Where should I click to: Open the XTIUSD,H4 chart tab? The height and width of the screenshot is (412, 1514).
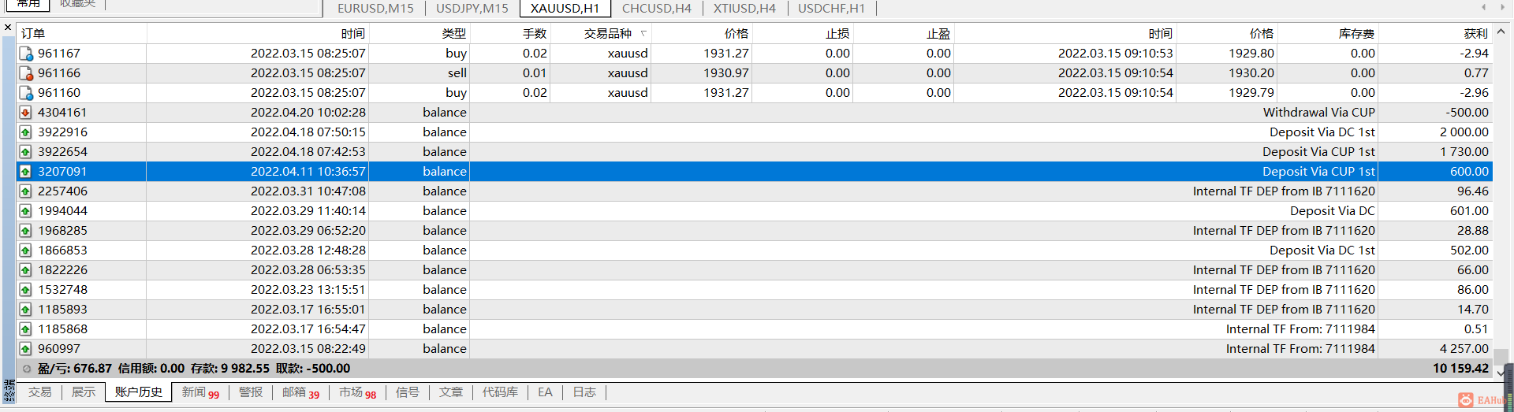point(744,9)
